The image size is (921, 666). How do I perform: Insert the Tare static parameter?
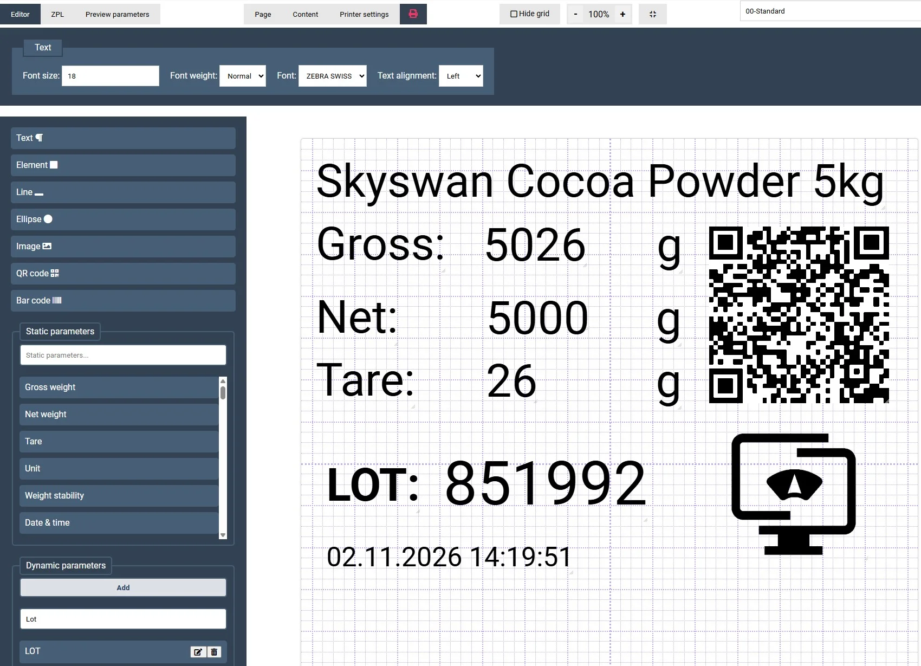tap(119, 442)
